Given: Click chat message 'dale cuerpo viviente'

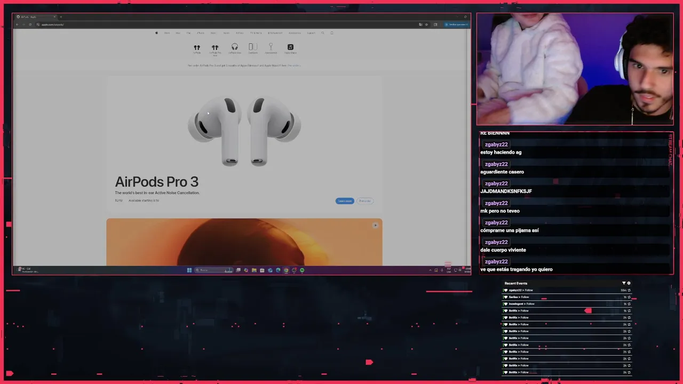Looking at the screenshot, I should click(x=503, y=250).
